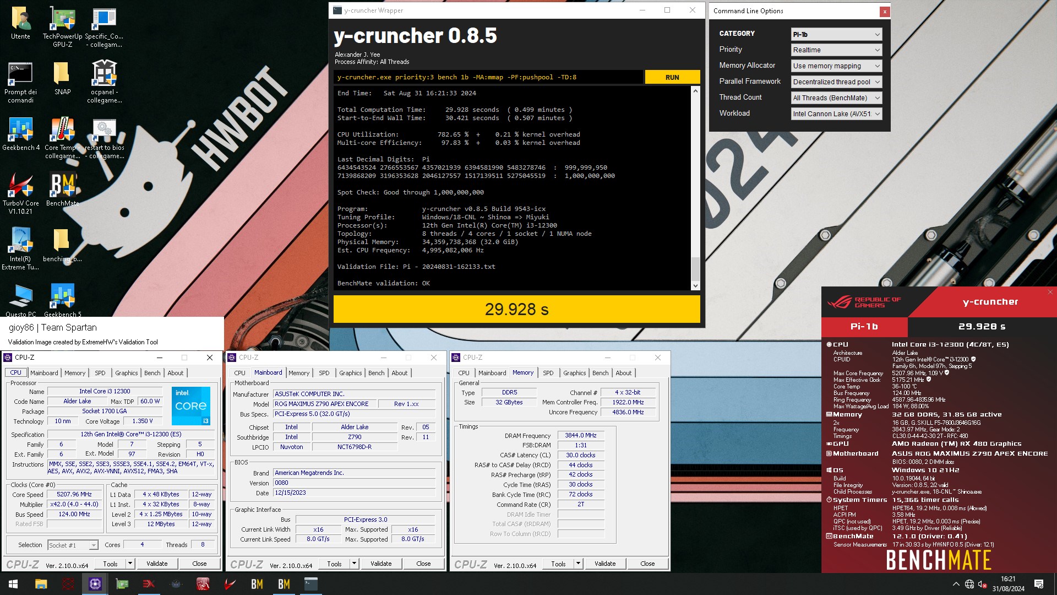Open the Memory Allocator dropdown
Image resolution: width=1057 pixels, height=595 pixels.
click(x=836, y=66)
